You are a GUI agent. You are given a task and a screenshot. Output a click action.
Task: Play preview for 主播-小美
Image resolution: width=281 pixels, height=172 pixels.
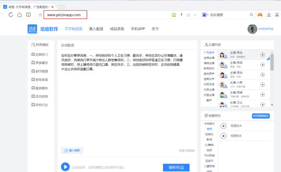(263, 85)
